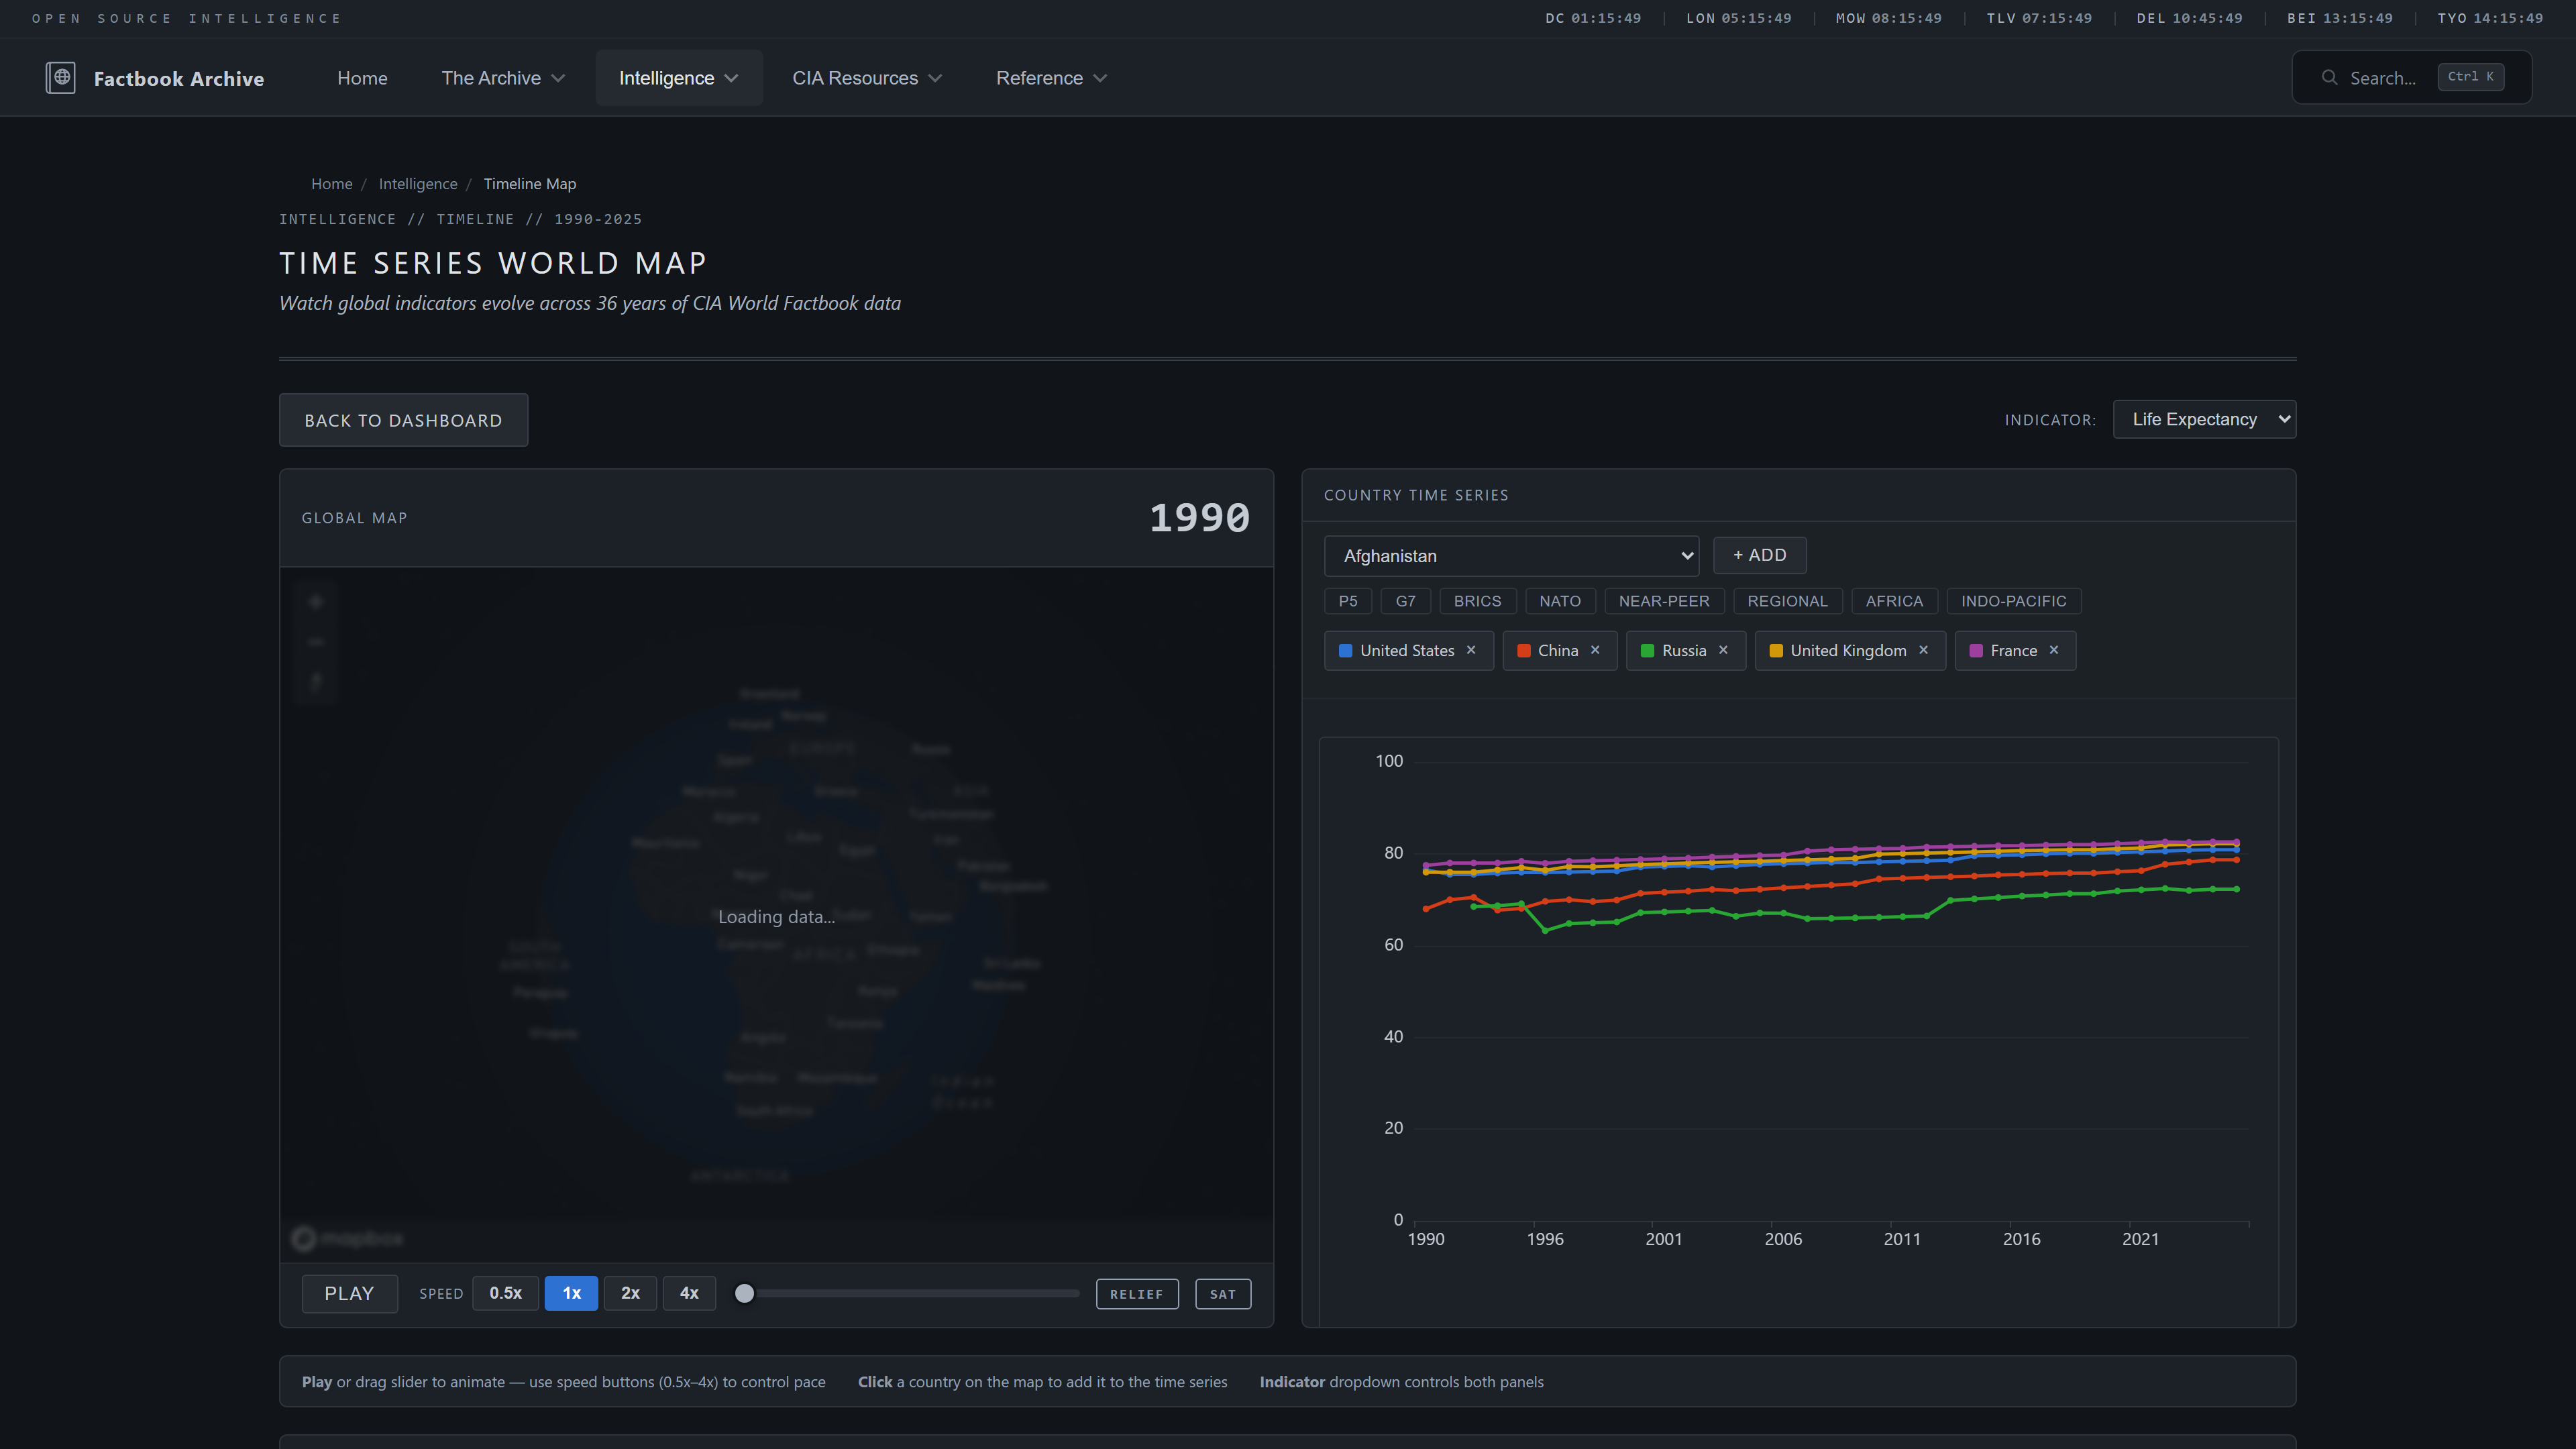The width and height of the screenshot is (2576, 1449).
Task: Set playback speed to 4x
Action: 689,1292
